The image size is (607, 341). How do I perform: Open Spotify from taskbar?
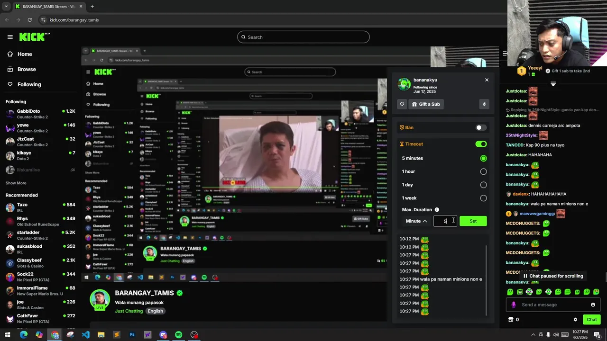(178, 335)
